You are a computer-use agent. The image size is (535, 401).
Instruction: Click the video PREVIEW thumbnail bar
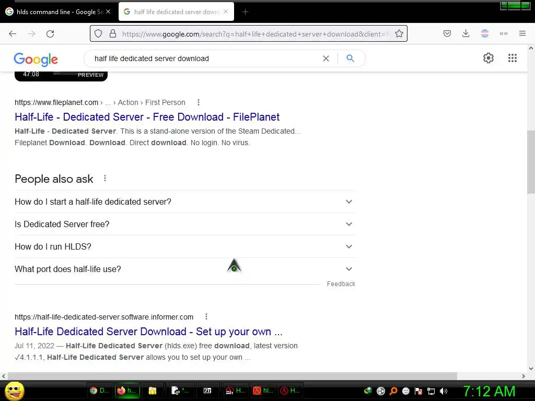pyautogui.click(x=61, y=76)
